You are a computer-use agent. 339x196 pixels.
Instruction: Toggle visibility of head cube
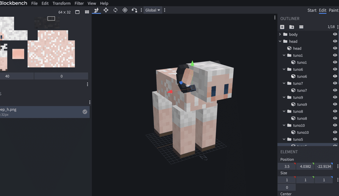(x=335, y=48)
